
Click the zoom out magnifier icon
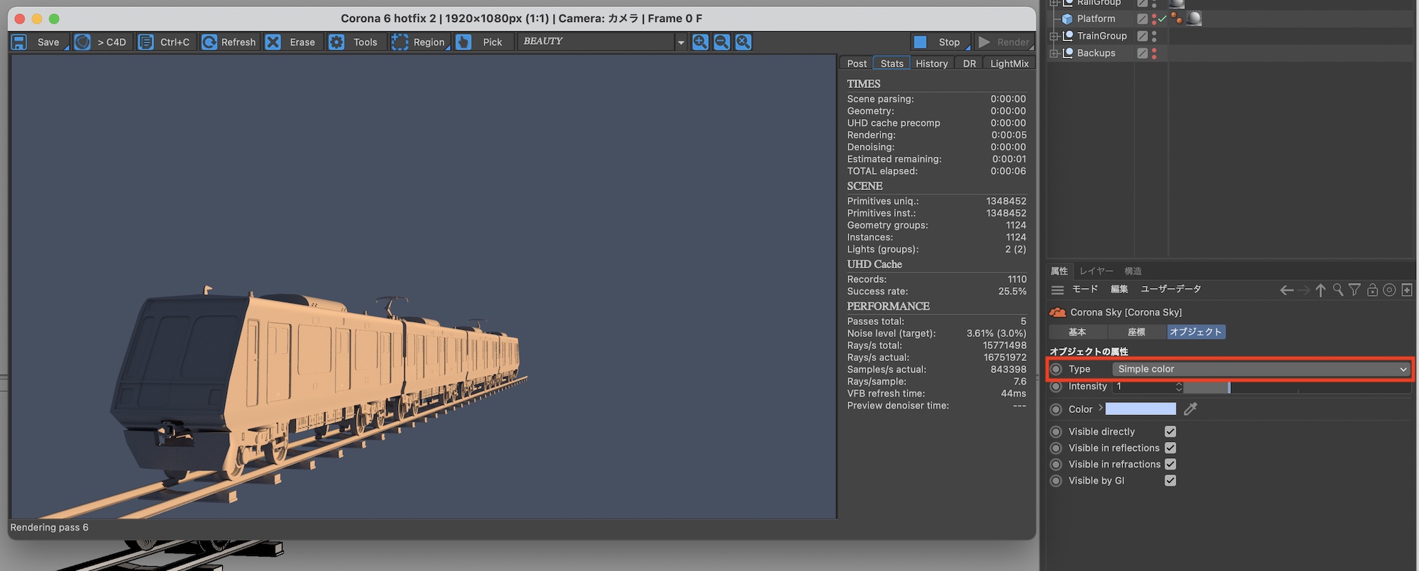click(722, 43)
